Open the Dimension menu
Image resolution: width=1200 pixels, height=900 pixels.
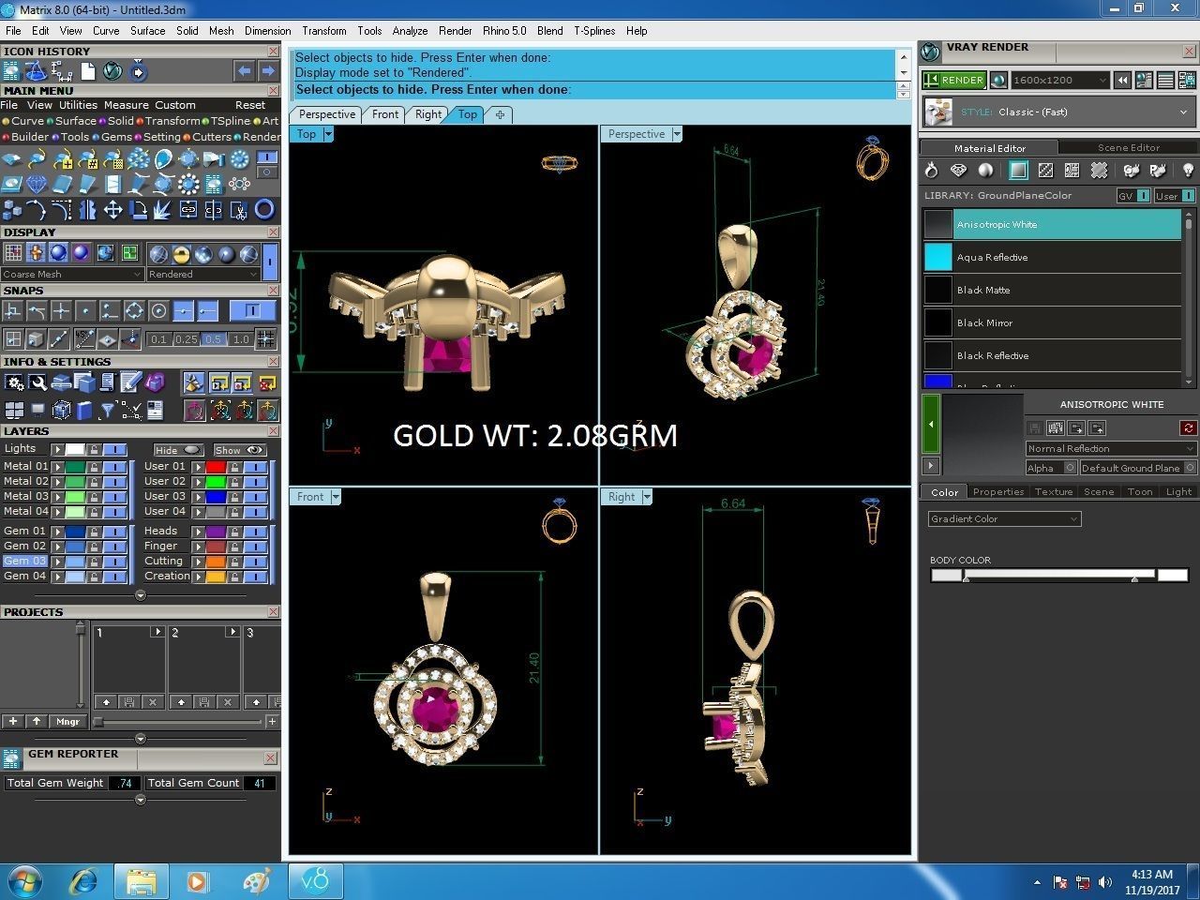pyautogui.click(x=268, y=30)
